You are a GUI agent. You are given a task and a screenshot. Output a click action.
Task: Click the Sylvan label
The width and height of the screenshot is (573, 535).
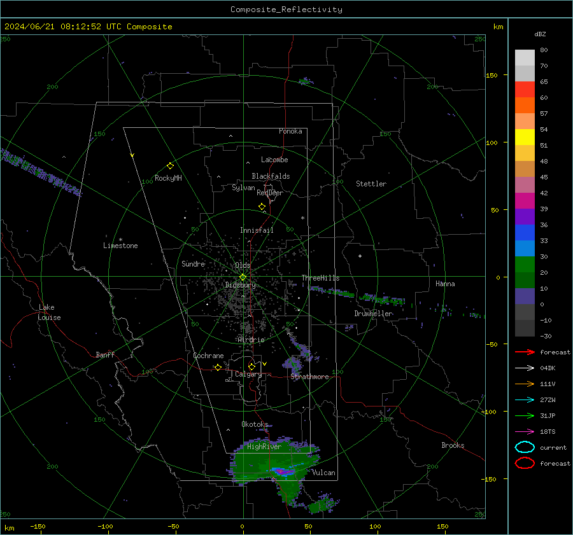[243, 188]
